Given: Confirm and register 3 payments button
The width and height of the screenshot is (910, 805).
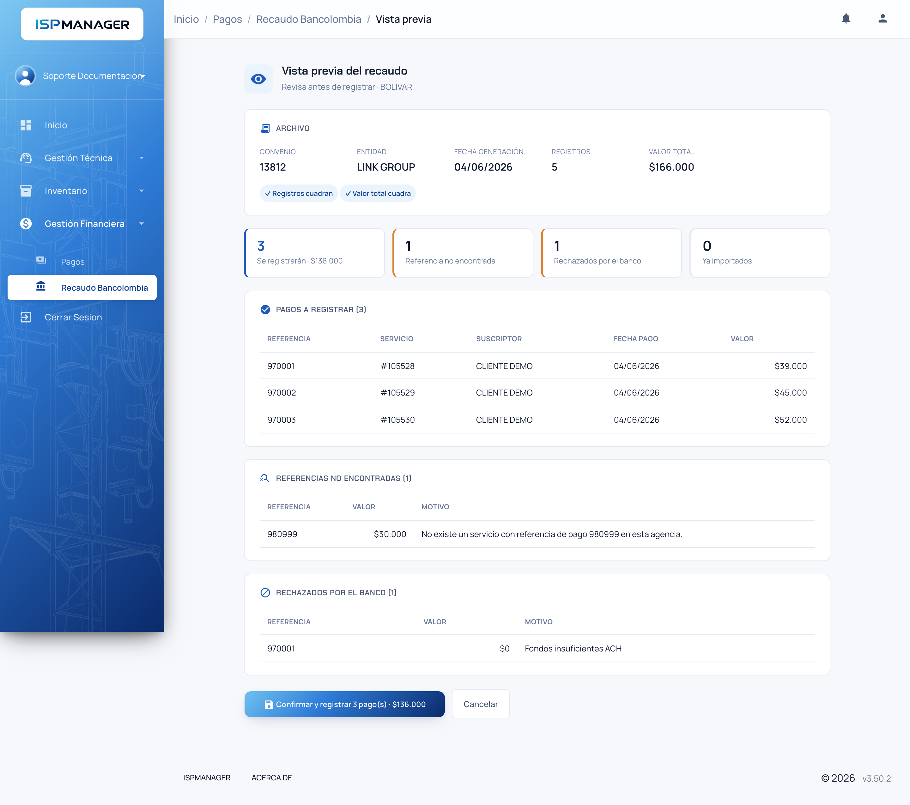Looking at the screenshot, I should [345, 705].
